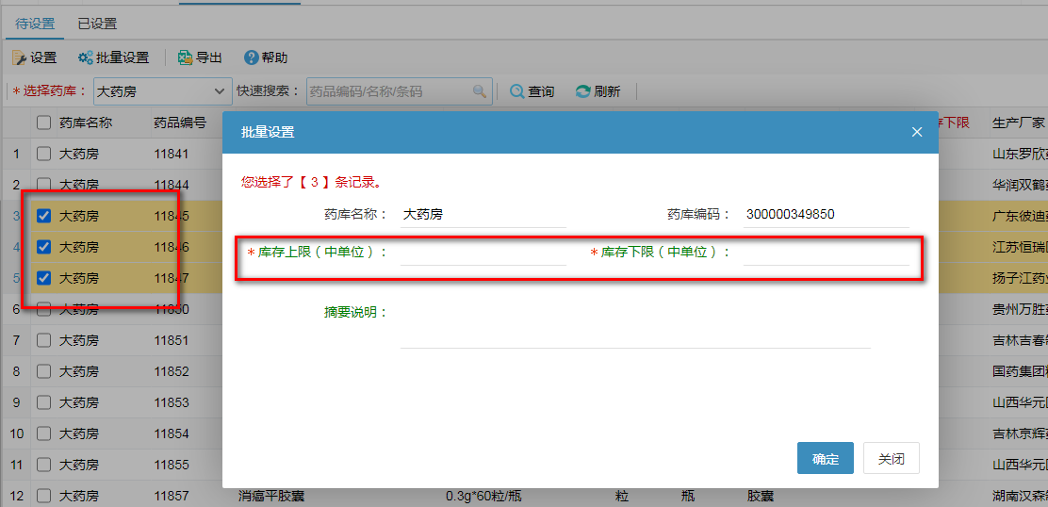Switch to the 待设置 tab
The width and height of the screenshot is (1048, 507).
coord(35,25)
